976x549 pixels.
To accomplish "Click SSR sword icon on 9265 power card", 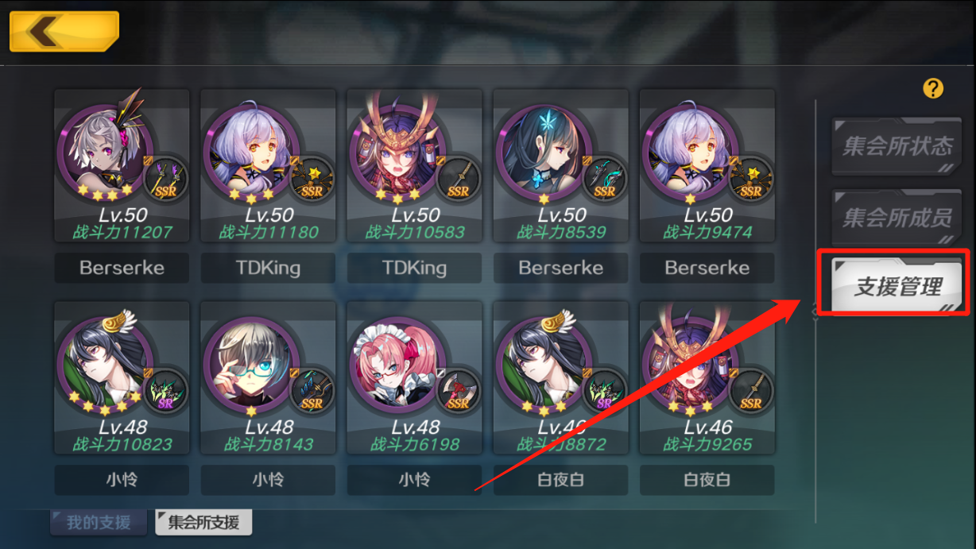I will 751,392.
